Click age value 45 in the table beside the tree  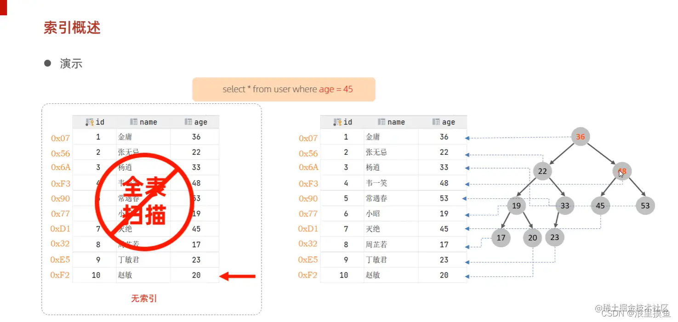(444, 229)
